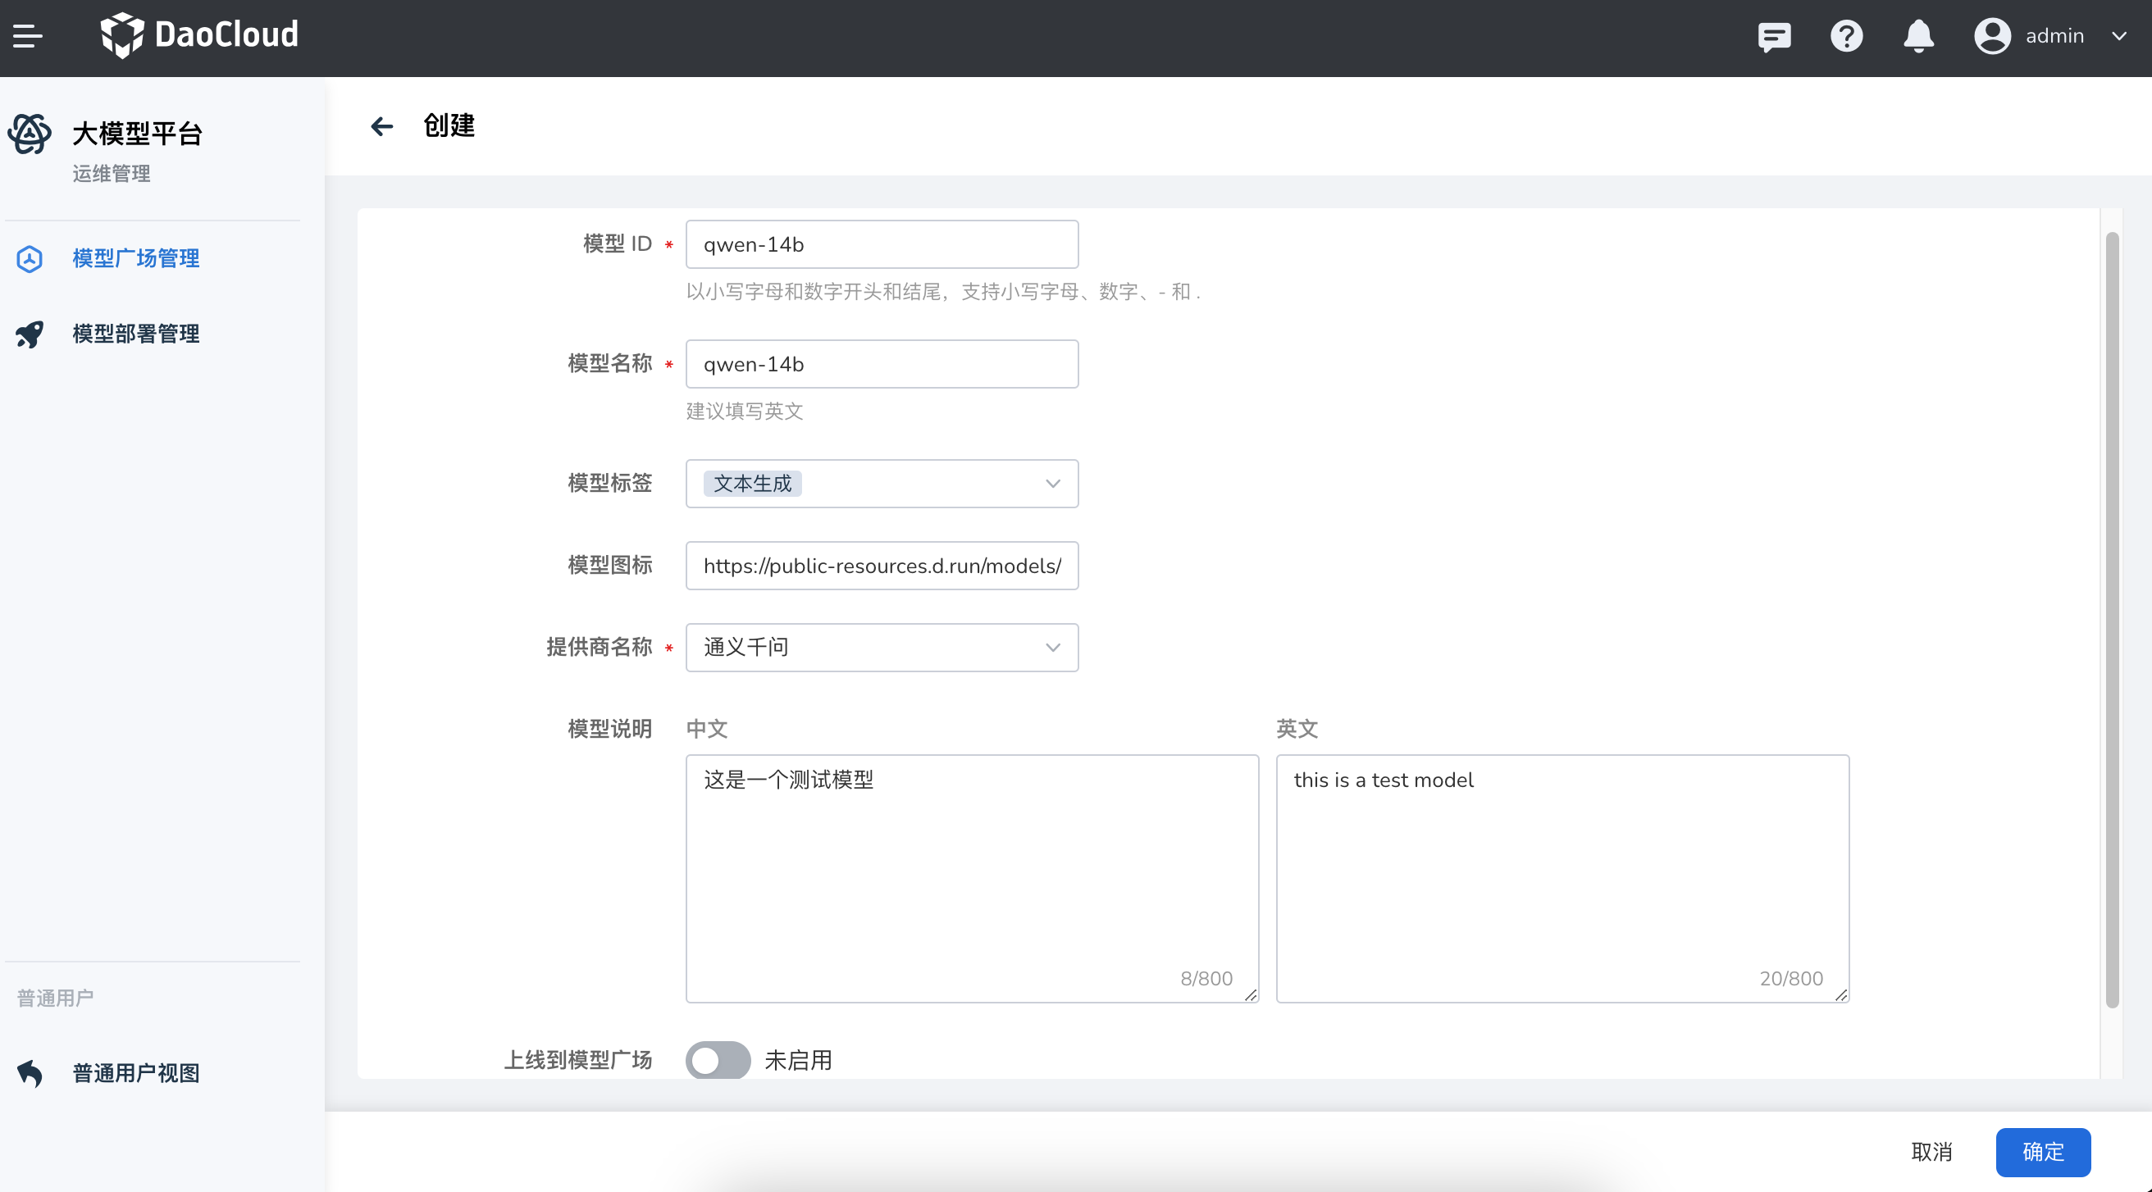Screen dimensions: 2152x1192
Task: Open the provider name dropdown
Action: 1051,648
